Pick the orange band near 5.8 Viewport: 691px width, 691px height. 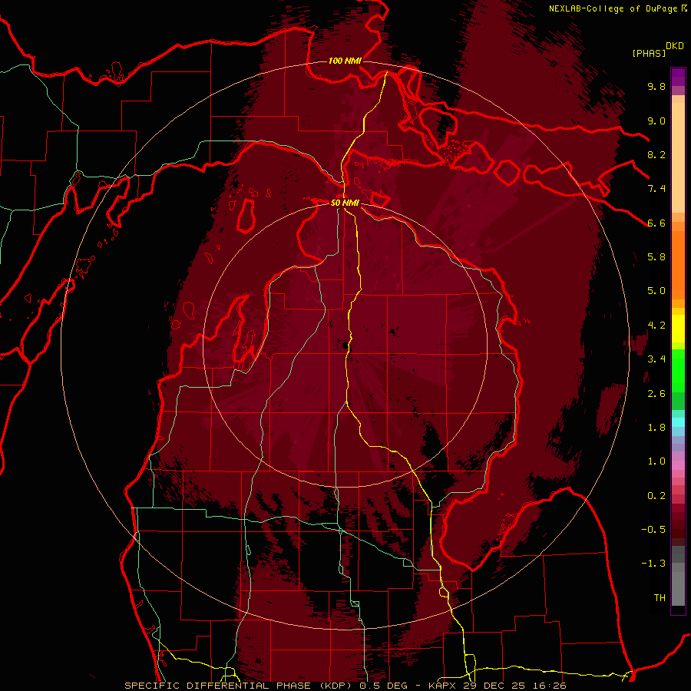[678, 264]
